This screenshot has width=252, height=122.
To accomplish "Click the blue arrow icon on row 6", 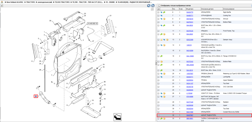I will tap(161, 12).
